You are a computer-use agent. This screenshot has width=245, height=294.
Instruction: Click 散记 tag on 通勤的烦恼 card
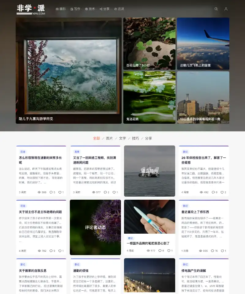77,264
